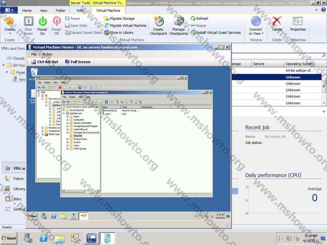Expand the details pane chevron
Image resolution: width=327 pixels, height=245 pixels.
click(324, 112)
